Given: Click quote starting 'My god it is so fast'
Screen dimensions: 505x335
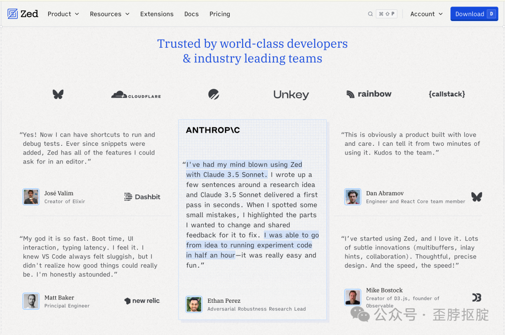Looking at the screenshot, I should [88, 257].
